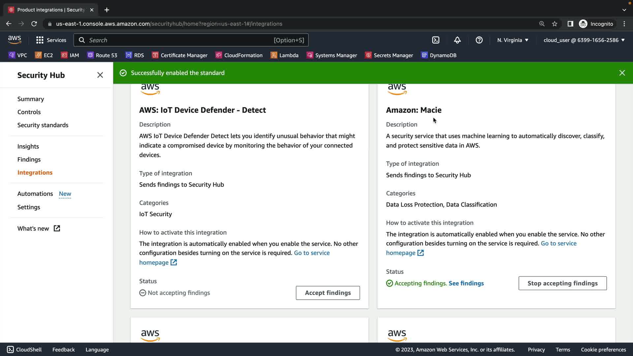The height and width of the screenshot is (356, 633).
Task: Click the AWS console search field
Action: pyautogui.click(x=178, y=40)
